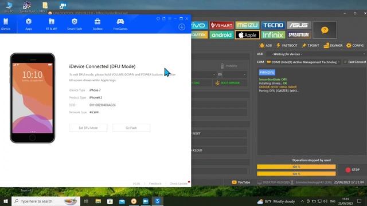This screenshot has width=367, height=206.
Task: Open the Apps section in 3uTools
Action: (x=29, y=24)
